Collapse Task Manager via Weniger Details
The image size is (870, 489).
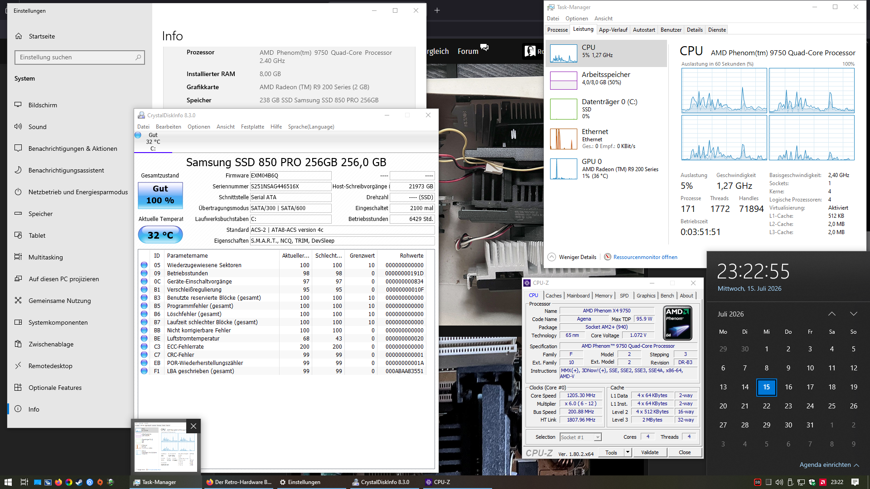pyautogui.click(x=572, y=257)
